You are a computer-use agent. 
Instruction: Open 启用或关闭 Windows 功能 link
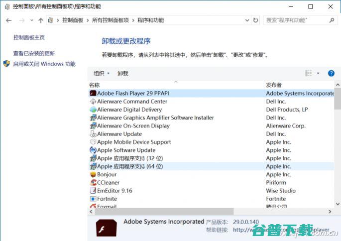click(x=44, y=64)
